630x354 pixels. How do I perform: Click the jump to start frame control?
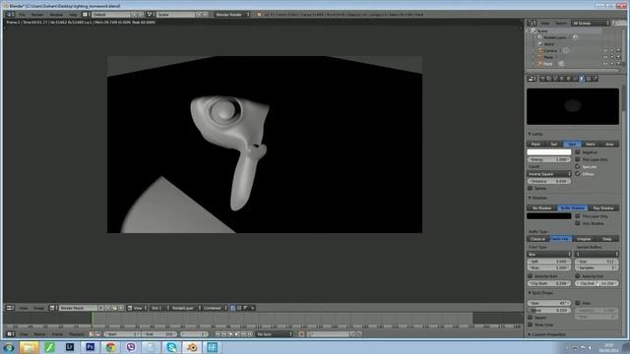(218, 334)
